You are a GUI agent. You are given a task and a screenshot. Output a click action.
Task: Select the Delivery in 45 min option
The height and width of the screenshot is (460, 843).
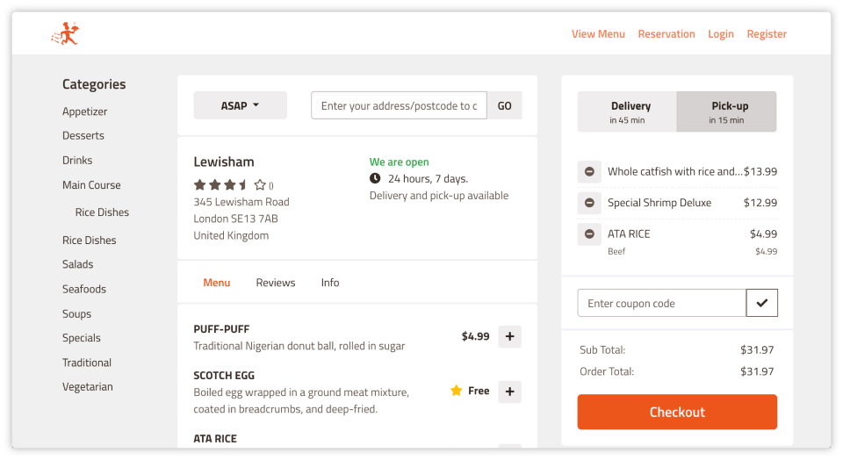tap(627, 111)
